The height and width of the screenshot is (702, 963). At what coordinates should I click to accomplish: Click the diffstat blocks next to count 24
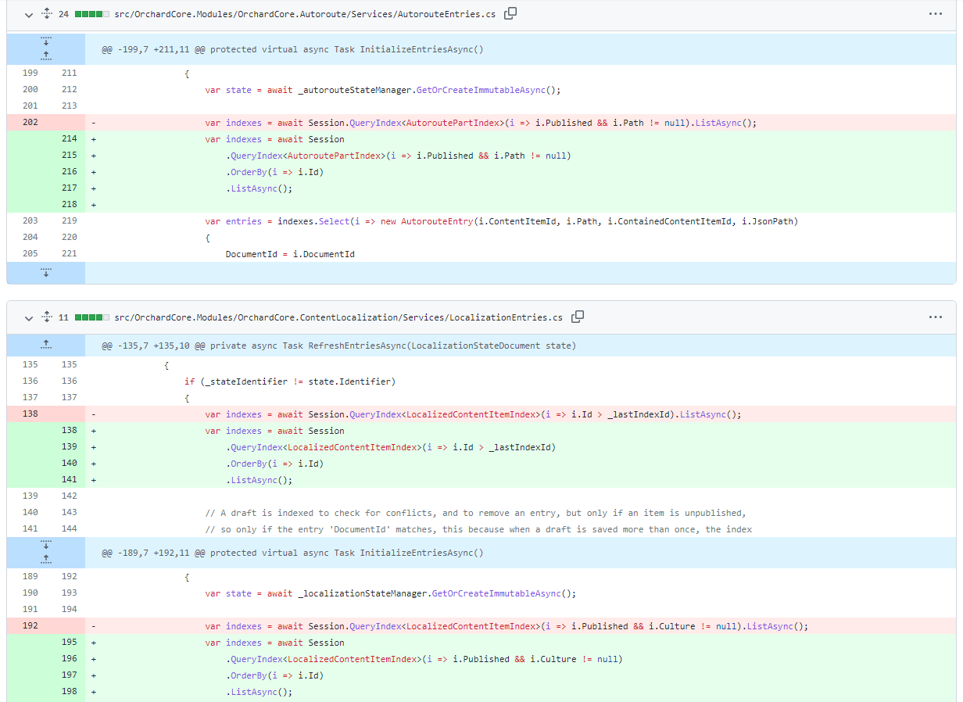92,14
